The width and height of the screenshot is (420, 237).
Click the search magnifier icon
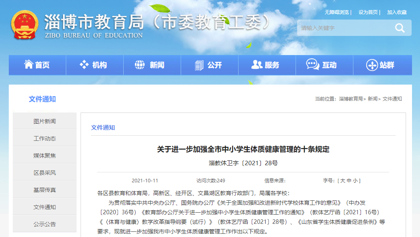pos(400,28)
